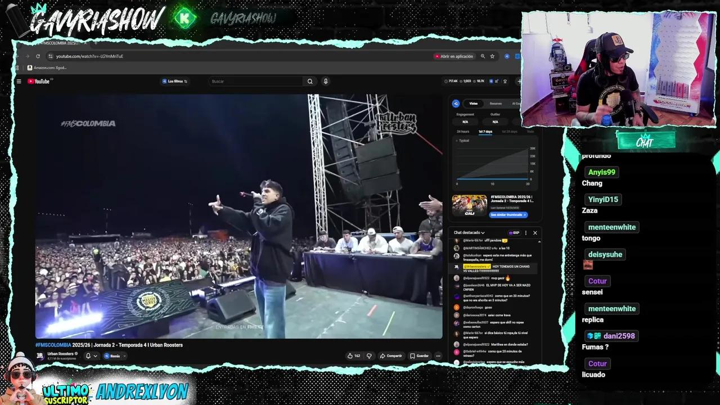The image size is (720, 405).
Task: Click the #FMSCOLOMBIA hashtag in the title
Action: pos(53,345)
